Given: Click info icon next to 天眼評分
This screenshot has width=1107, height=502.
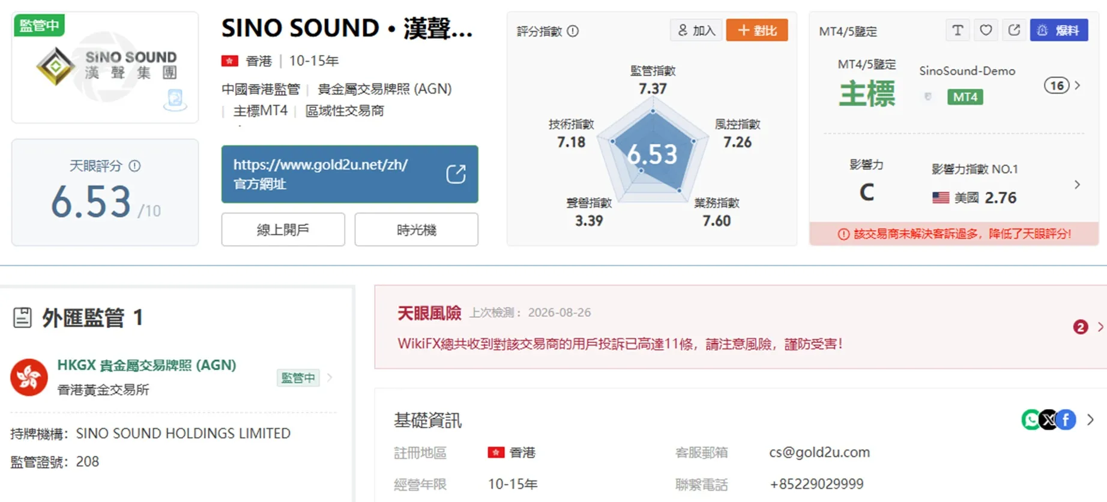Looking at the screenshot, I should click(135, 166).
